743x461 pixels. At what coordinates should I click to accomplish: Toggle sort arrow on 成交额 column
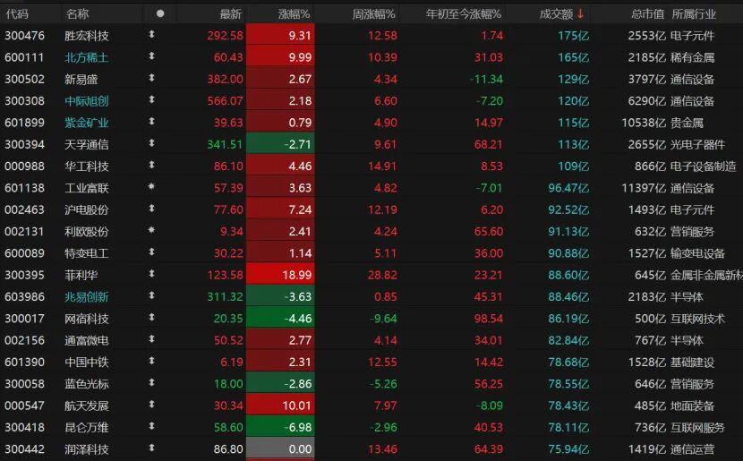pos(580,13)
